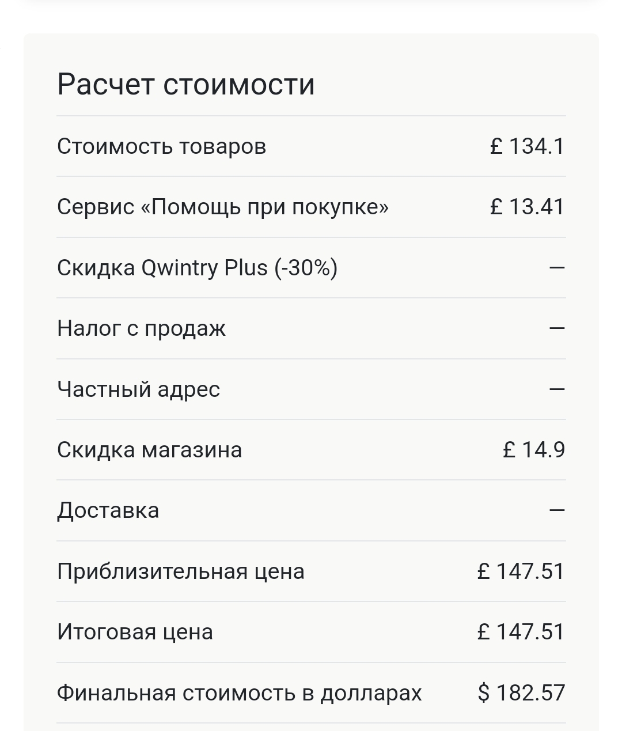Image resolution: width=622 pixels, height=731 pixels.
Task: Click the £ 13.41 service fee amount
Action: (x=527, y=207)
